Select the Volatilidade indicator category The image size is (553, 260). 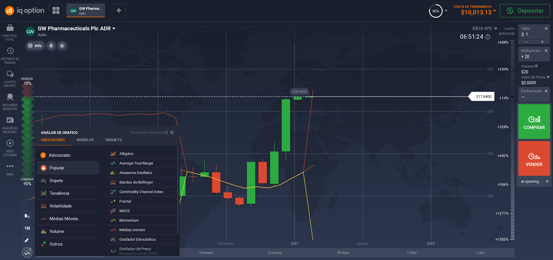(x=68, y=206)
